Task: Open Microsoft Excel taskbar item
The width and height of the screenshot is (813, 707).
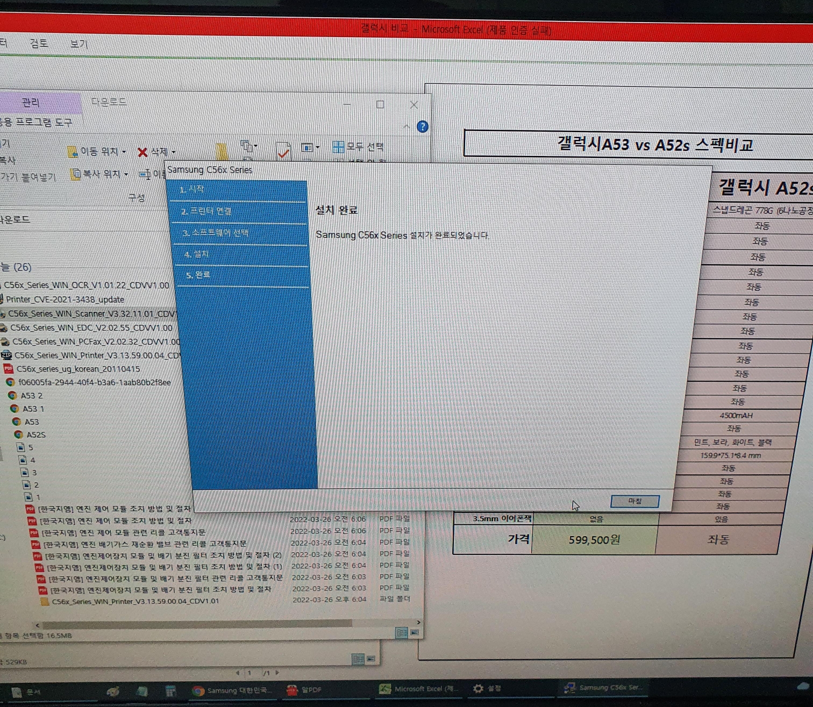Action: [418, 689]
